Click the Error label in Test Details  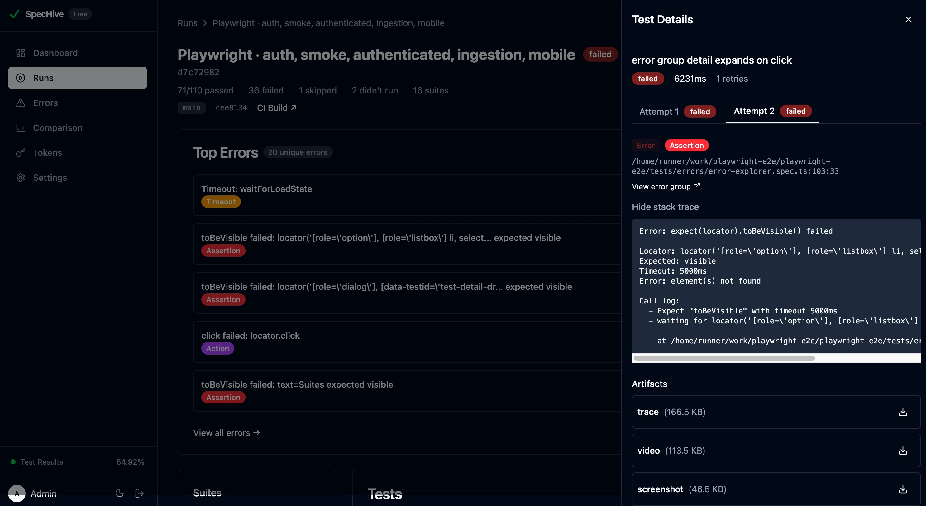click(x=646, y=145)
